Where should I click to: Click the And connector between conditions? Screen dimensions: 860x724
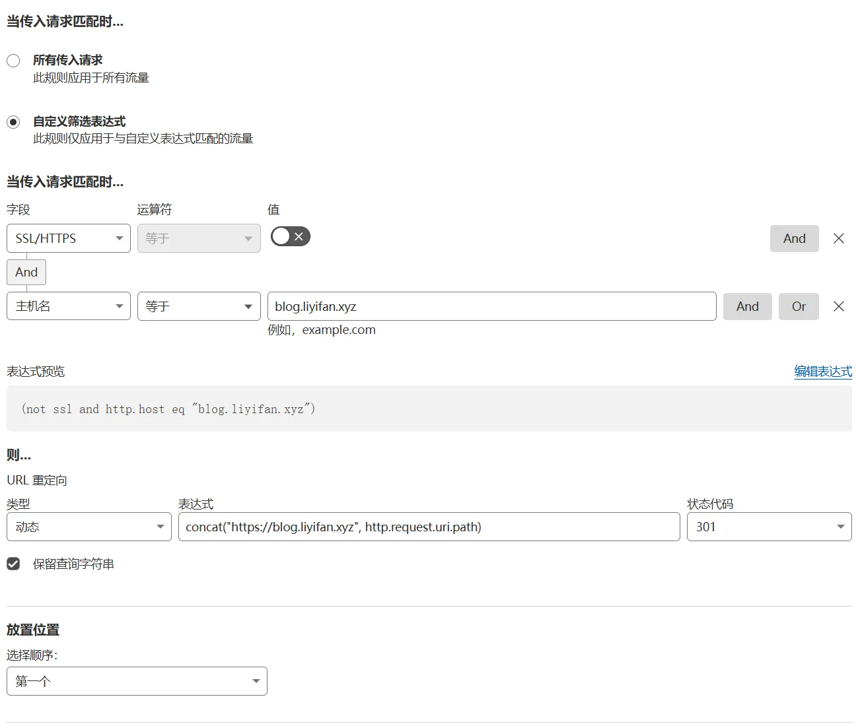click(26, 272)
